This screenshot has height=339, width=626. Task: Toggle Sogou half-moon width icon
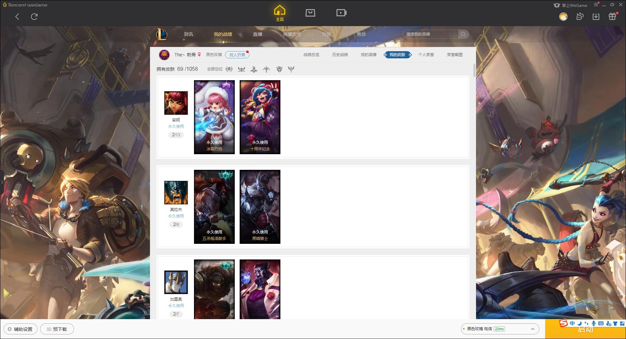pyautogui.click(x=579, y=323)
